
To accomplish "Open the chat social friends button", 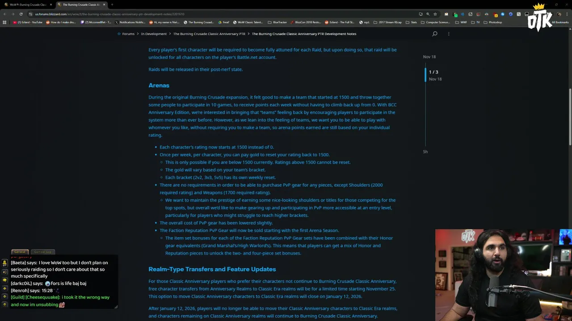I will [x=4, y=263].
